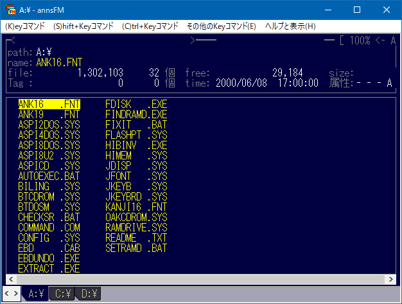Minimize the annsFM window
Image resolution: width=402 pixels, height=304 pixels.
click(x=328, y=10)
